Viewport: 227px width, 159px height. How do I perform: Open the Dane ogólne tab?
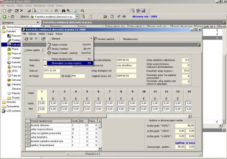(32, 50)
